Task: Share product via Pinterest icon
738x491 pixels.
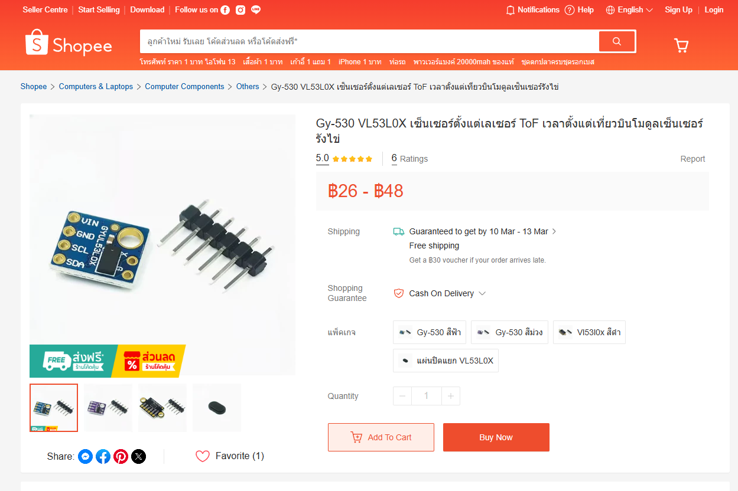Action: (121, 456)
